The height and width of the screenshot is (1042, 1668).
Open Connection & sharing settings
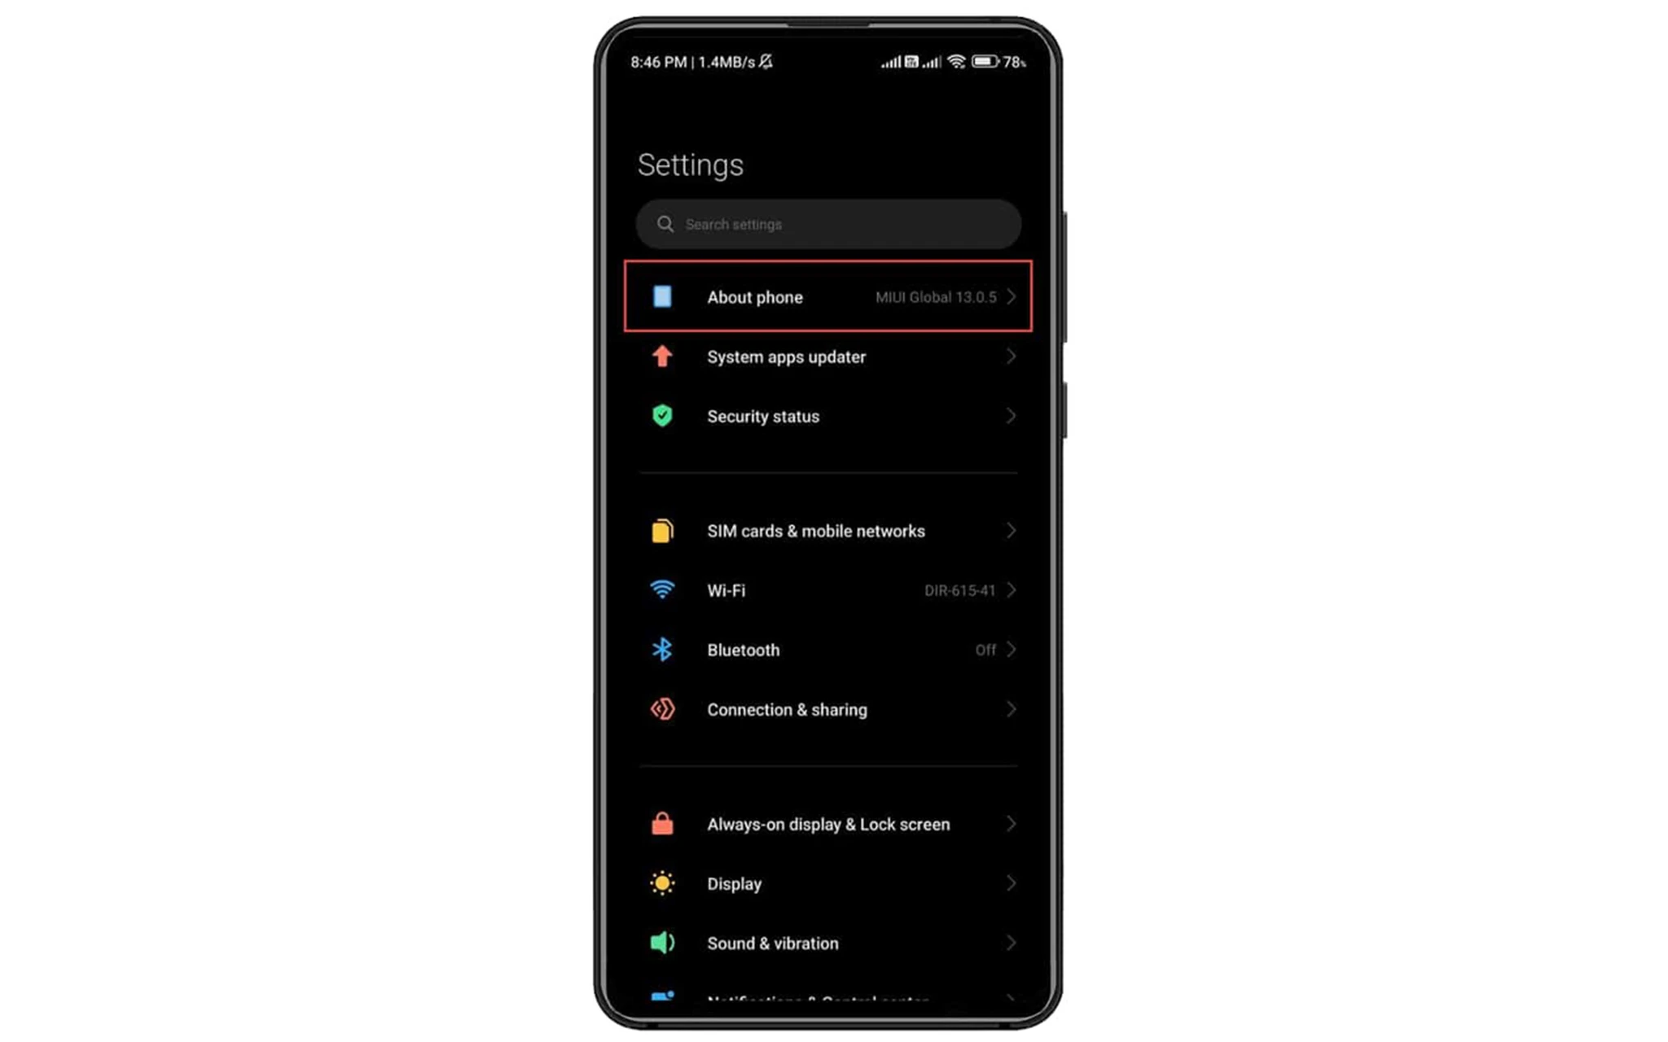point(832,710)
